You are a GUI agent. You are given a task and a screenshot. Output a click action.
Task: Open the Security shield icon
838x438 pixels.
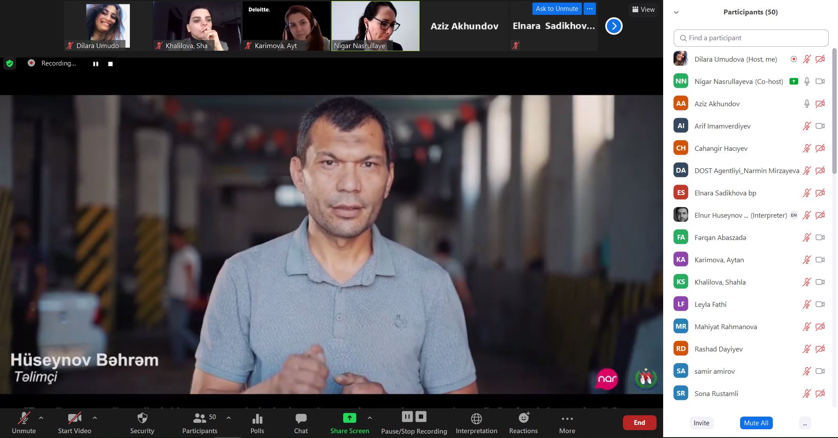142,419
